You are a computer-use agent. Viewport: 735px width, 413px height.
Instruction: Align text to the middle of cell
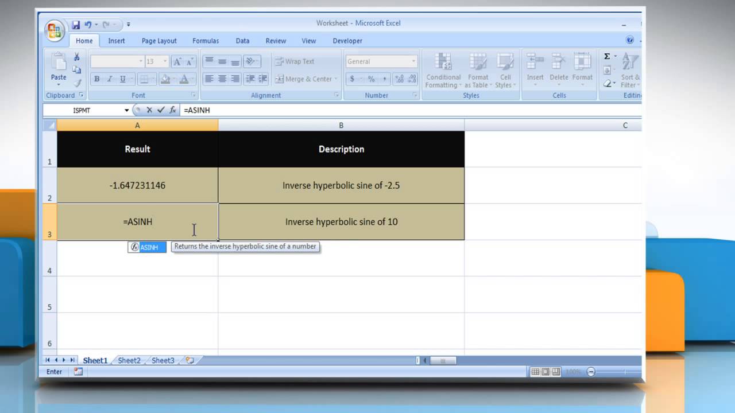(x=222, y=61)
